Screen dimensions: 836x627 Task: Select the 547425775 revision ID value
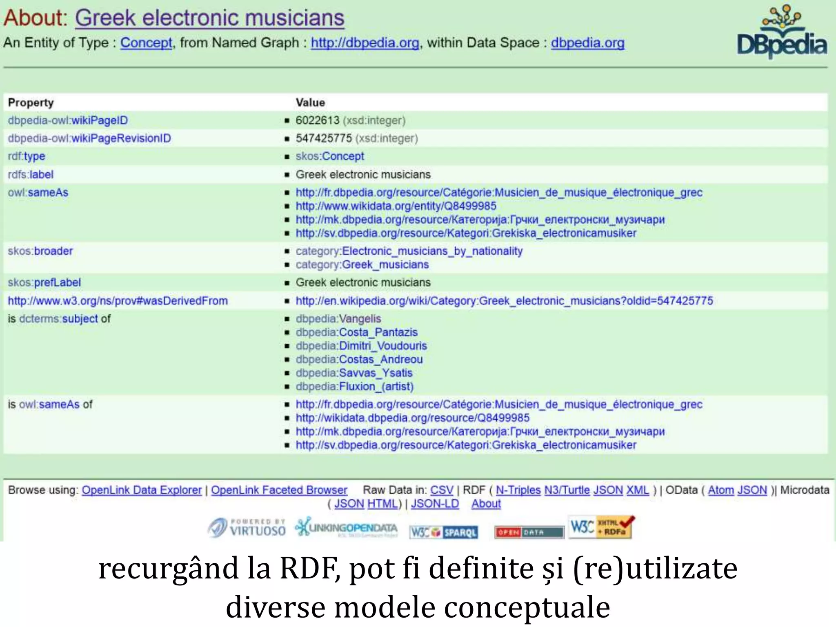tap(324, 138)
